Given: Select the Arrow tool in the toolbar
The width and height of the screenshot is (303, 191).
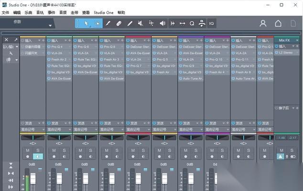Looking at the screenshot, I should [x=86, y=23].
